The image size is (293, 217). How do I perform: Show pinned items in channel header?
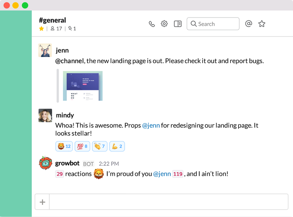[72, 29]
